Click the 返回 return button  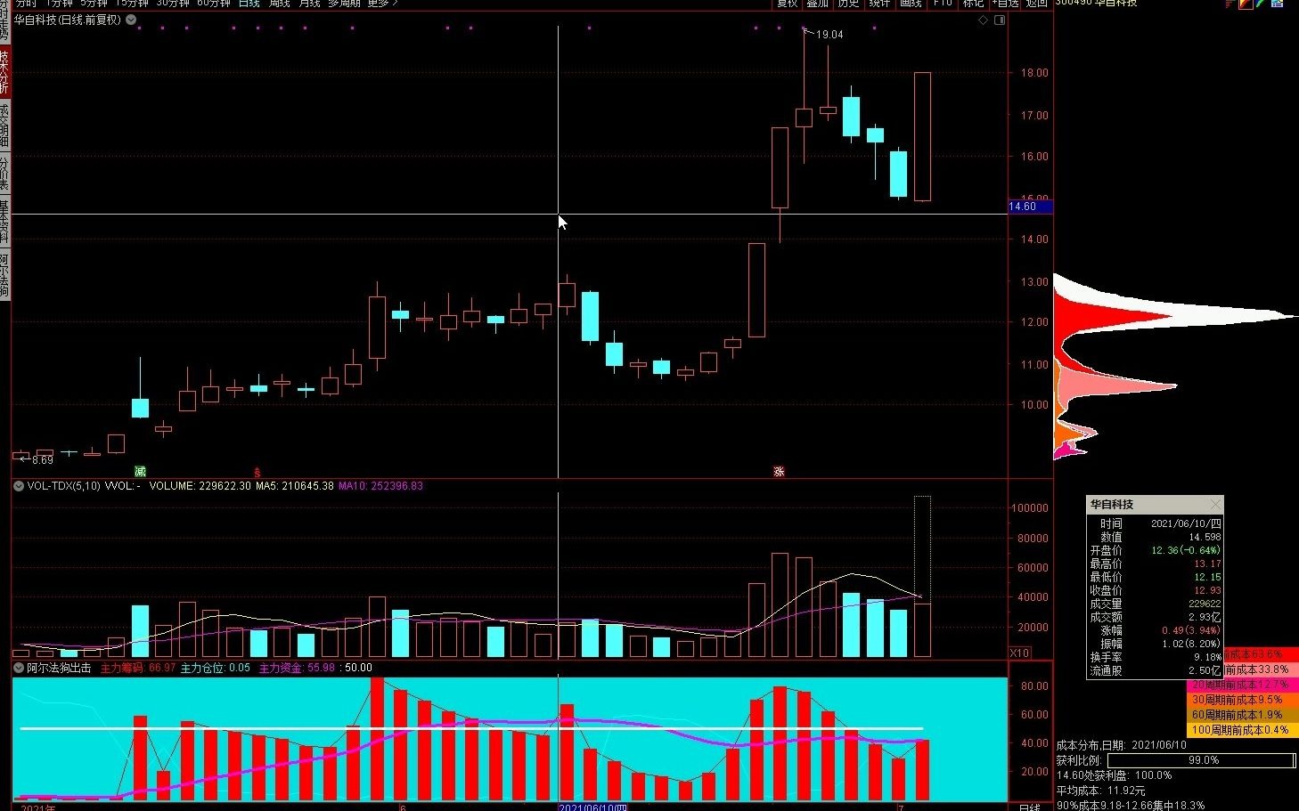pyautogui.click(x=1037, y=4)
